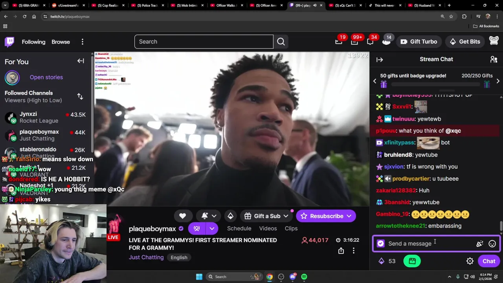Open the icon with gray badge 14
503x283 pixels.
386,41
